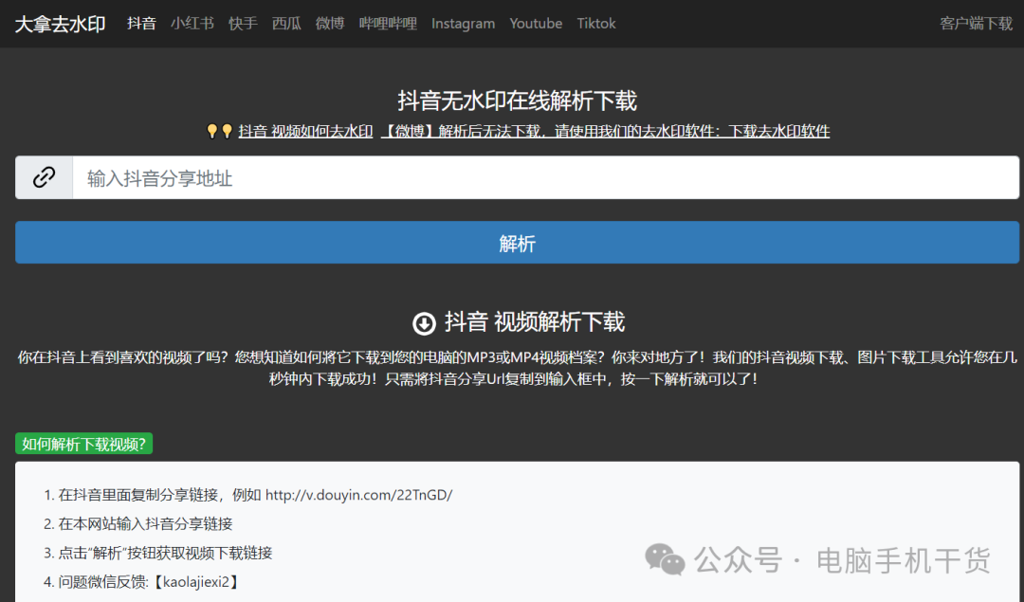
Task: Open 客户端下载 link in header
Action: [977, 24]
